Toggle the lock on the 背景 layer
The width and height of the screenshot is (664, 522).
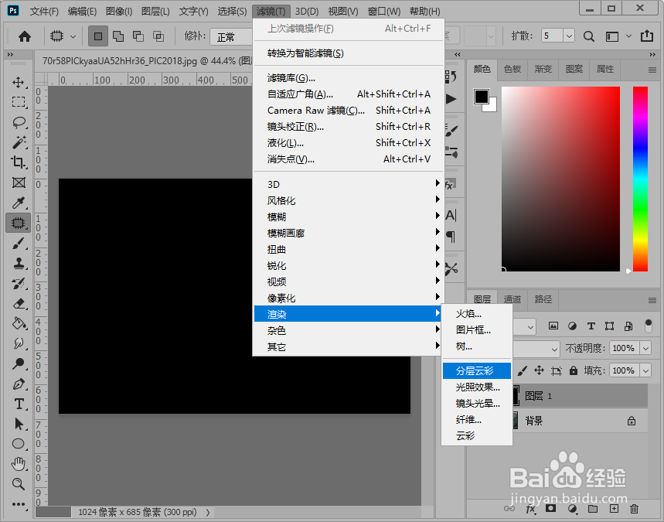pos(632,420)
